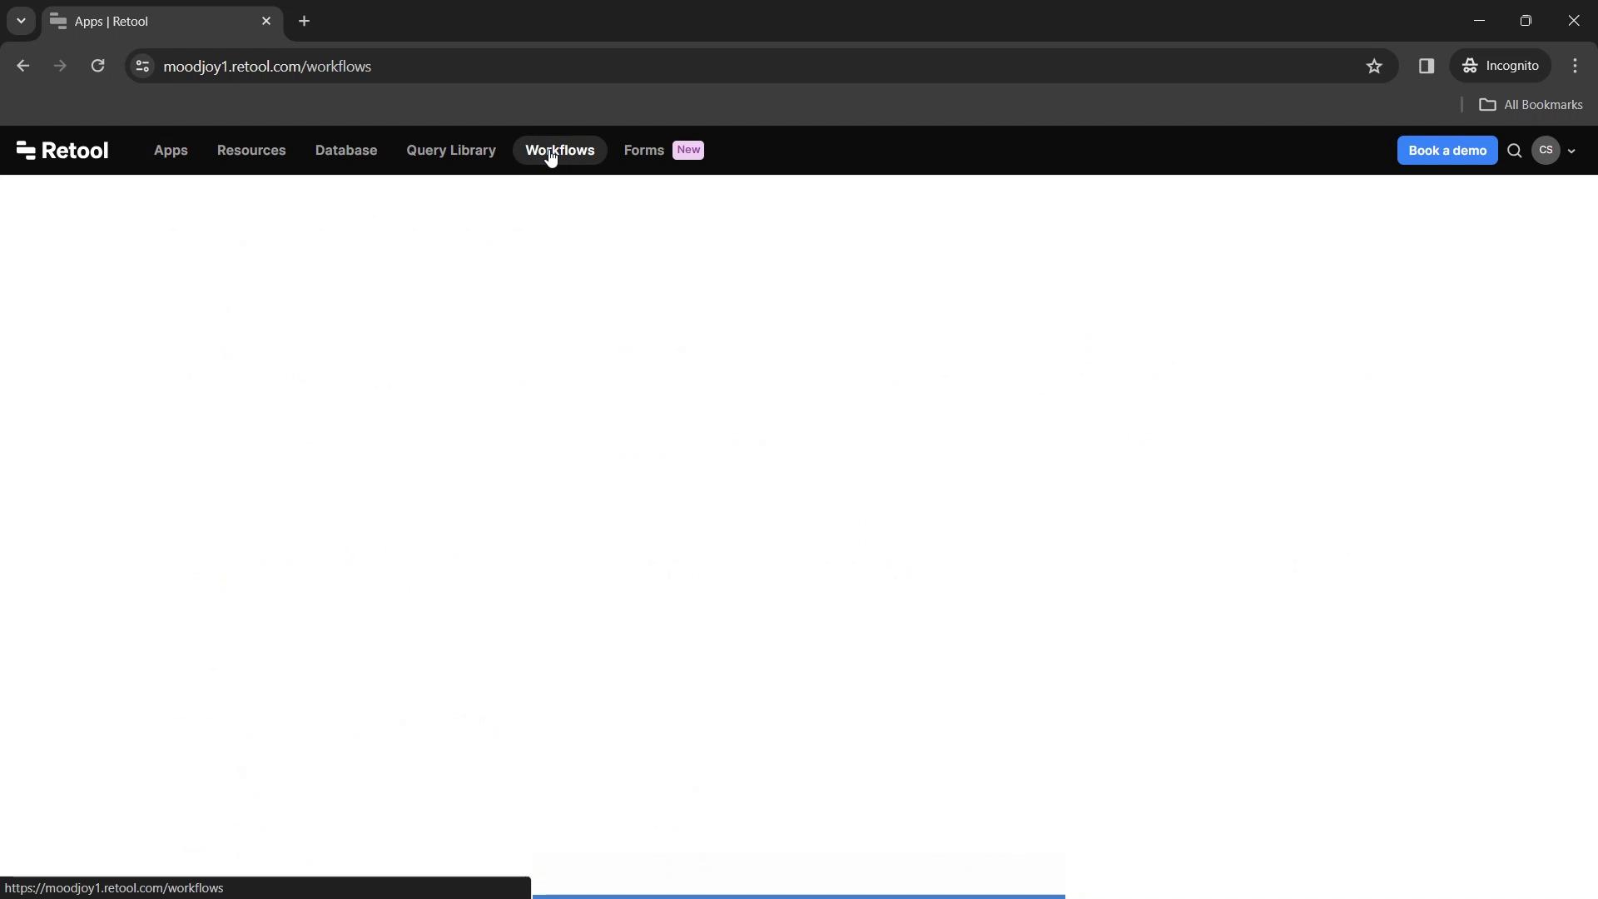Screen dimensions: 1598x899
Task: Click the browser tab list dropdown
Action: click(20, 21)
